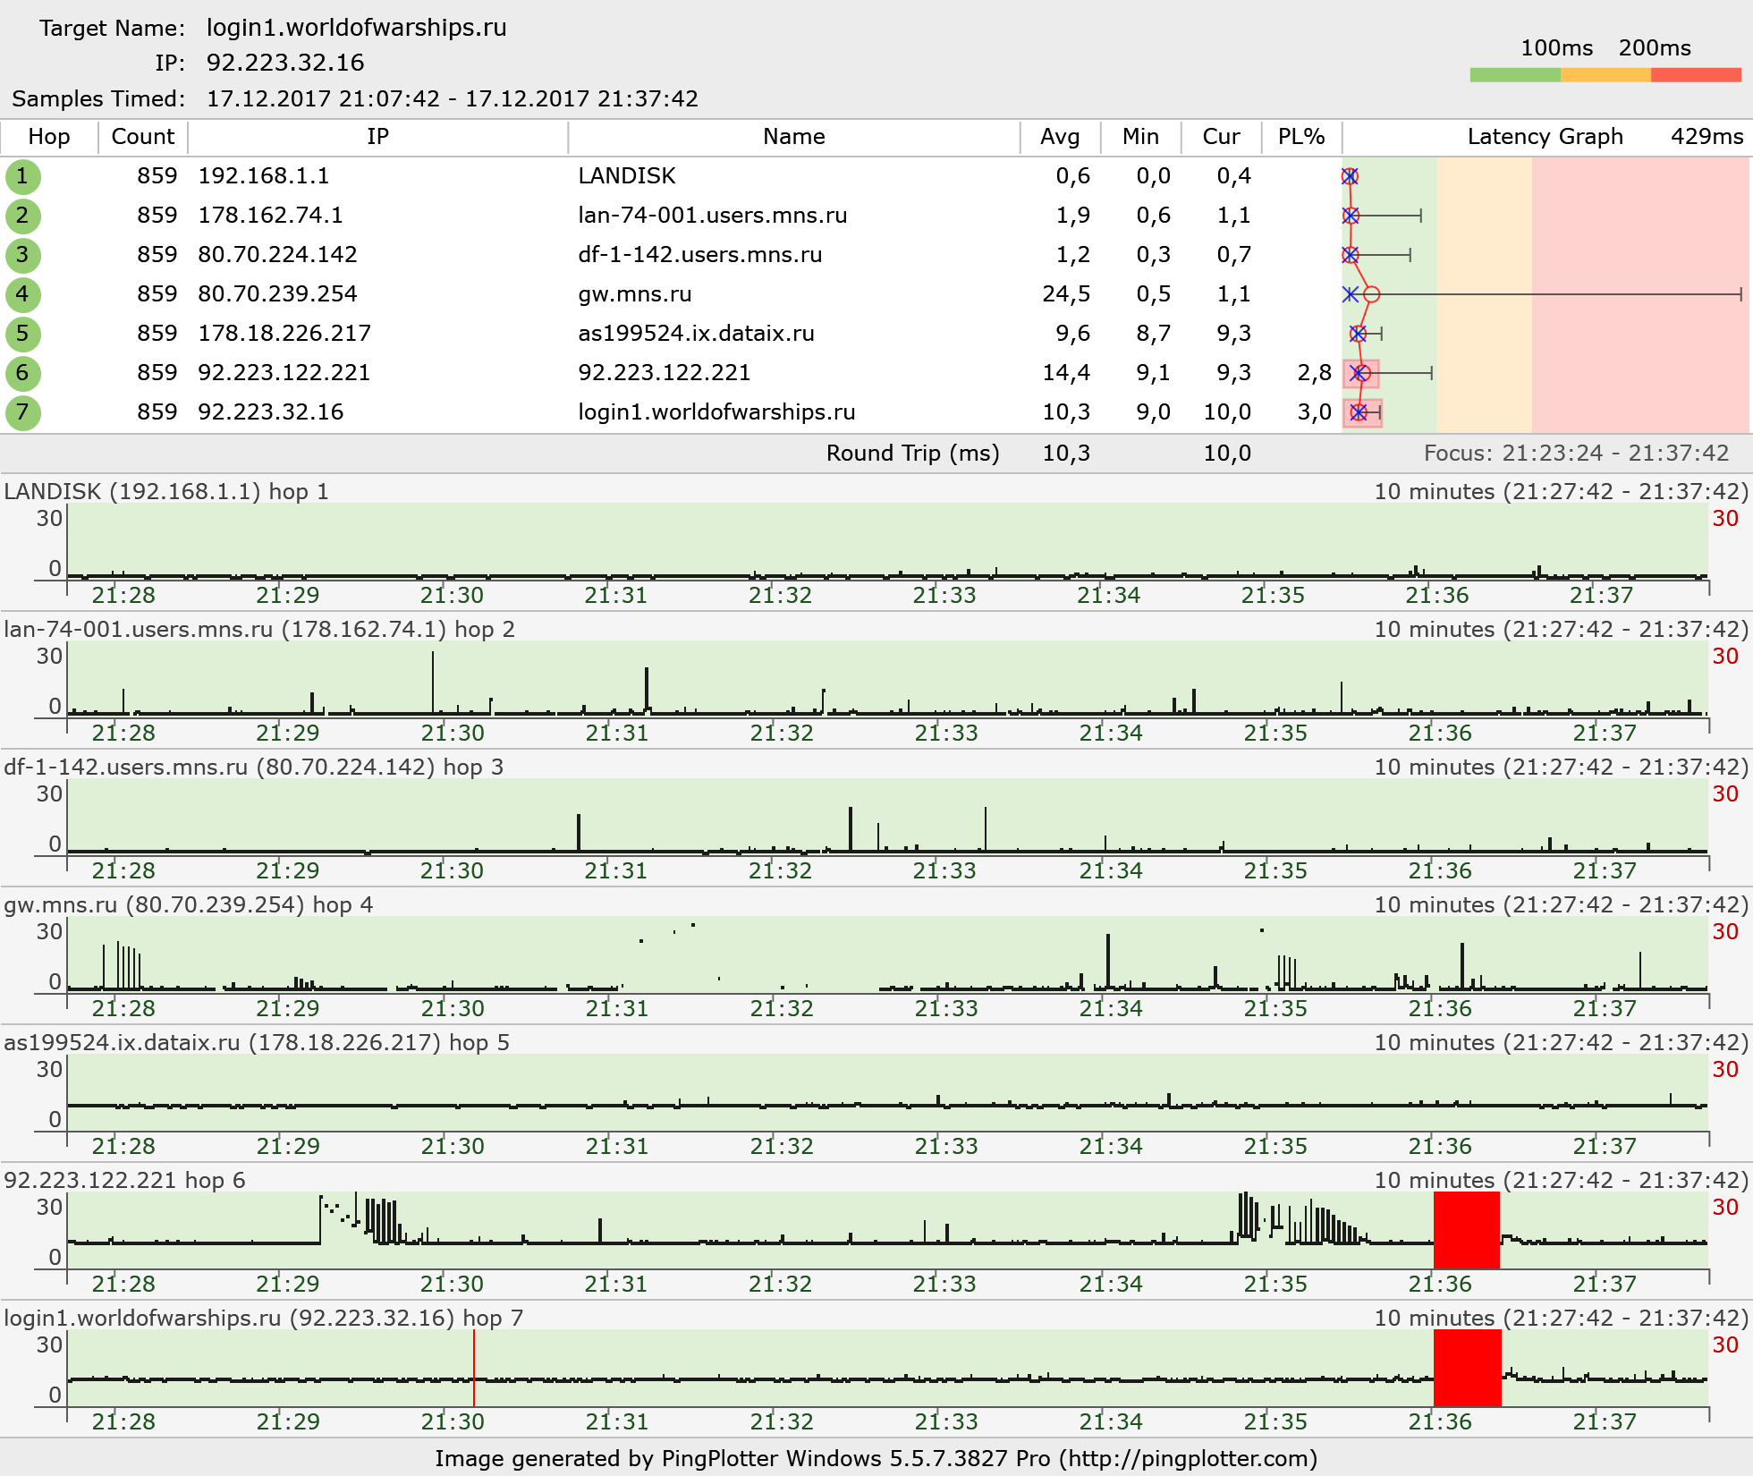Click the target name login1.worldofwarships.ru in header
Image resolution: width=1753 pixels, height=1476 pixels.
point(356,28)
